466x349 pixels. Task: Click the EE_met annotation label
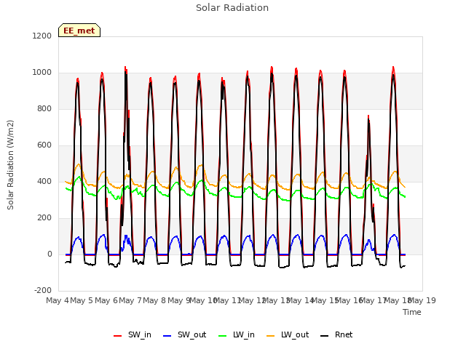click(x=79, y=31)
